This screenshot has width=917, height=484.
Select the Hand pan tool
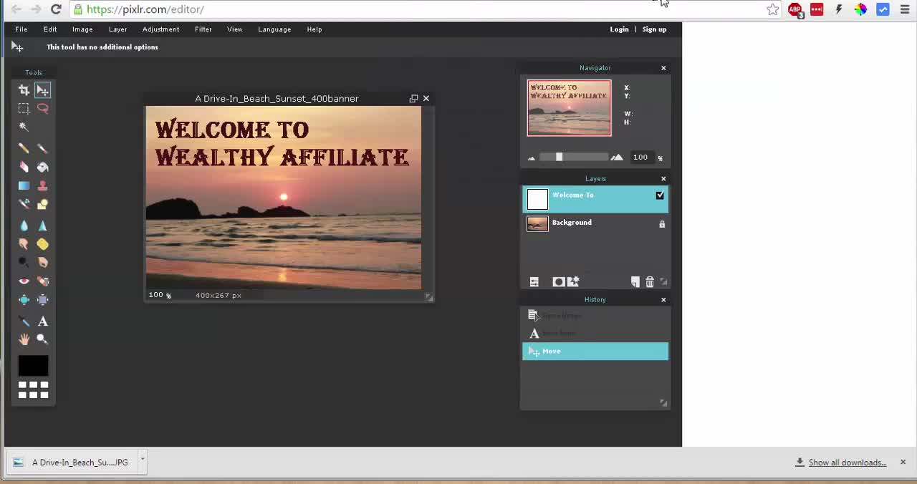pos(24,339)
